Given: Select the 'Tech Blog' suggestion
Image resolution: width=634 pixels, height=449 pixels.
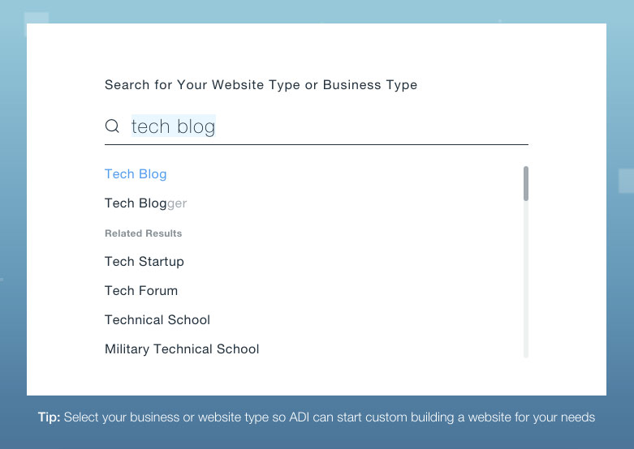Looking at the screenshot, I should (x=136, y=174).
